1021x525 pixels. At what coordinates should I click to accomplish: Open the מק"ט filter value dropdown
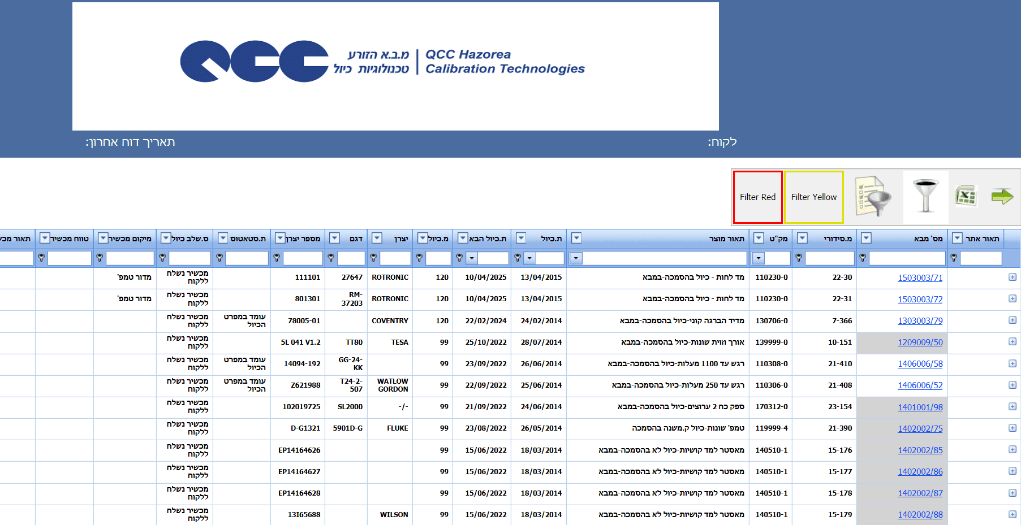point(759,258)
